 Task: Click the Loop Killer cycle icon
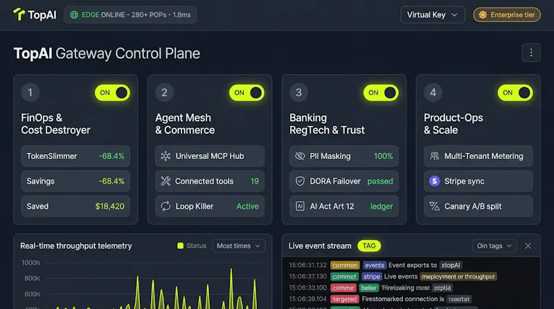coord(166,206)
